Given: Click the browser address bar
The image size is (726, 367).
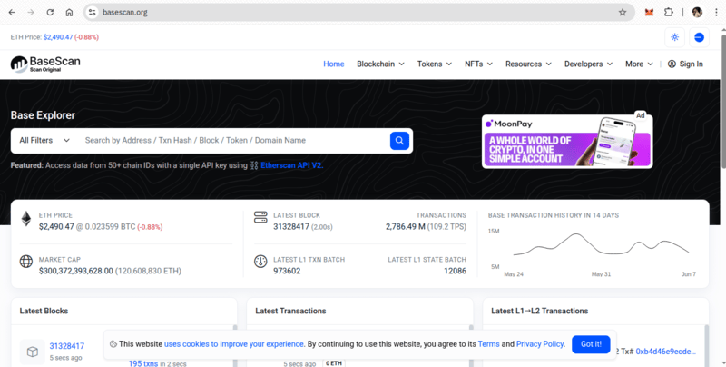Looking at the screenshot, I should [357, 13].
